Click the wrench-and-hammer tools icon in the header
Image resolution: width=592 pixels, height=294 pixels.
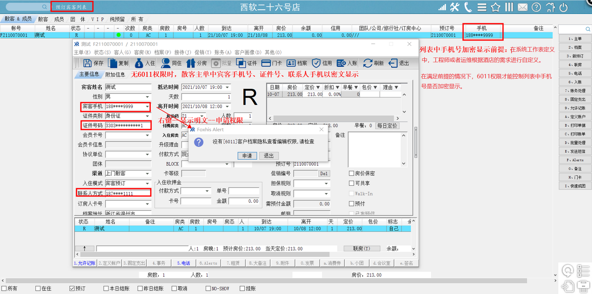click(455, 7)
